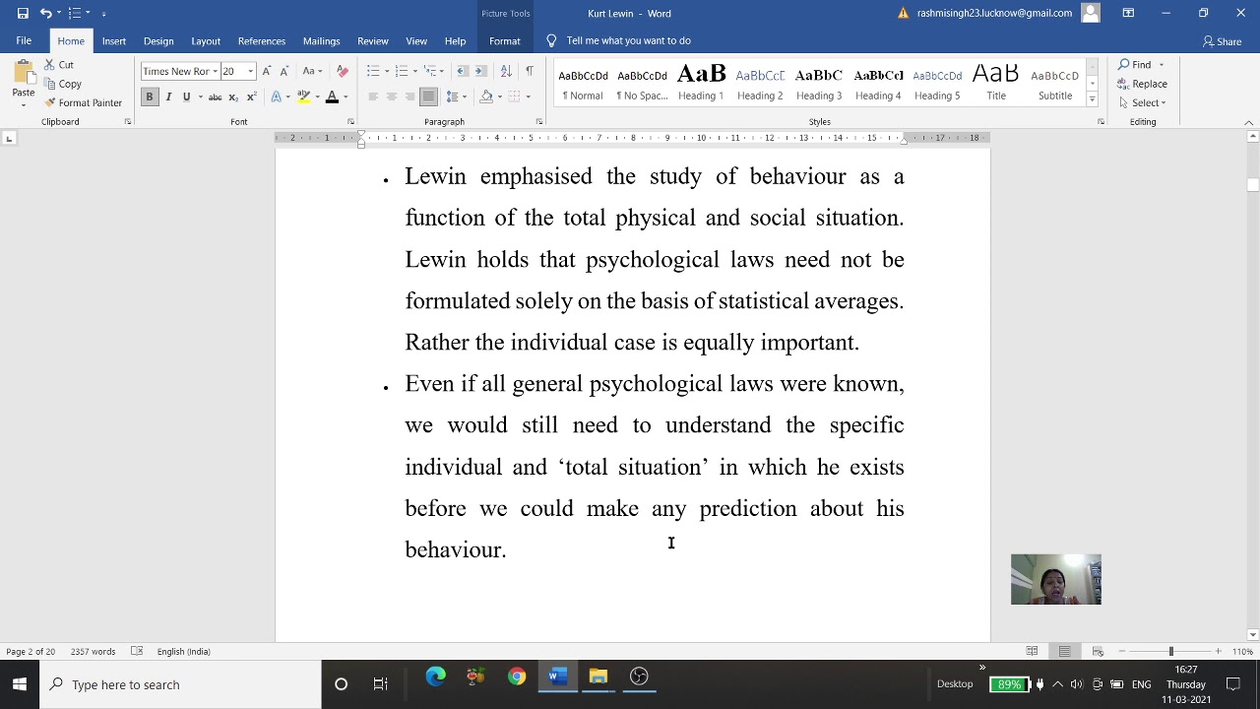Increase indent of paragraph
Viewport: 1260px width, 709px height.
(x=479, y=71)
